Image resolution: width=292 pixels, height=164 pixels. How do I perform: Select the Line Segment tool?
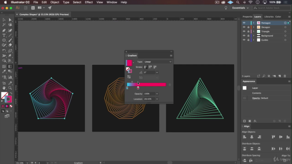tap(10, 36)
